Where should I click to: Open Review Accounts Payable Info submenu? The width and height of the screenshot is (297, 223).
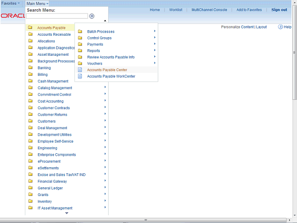pos(111,57)
